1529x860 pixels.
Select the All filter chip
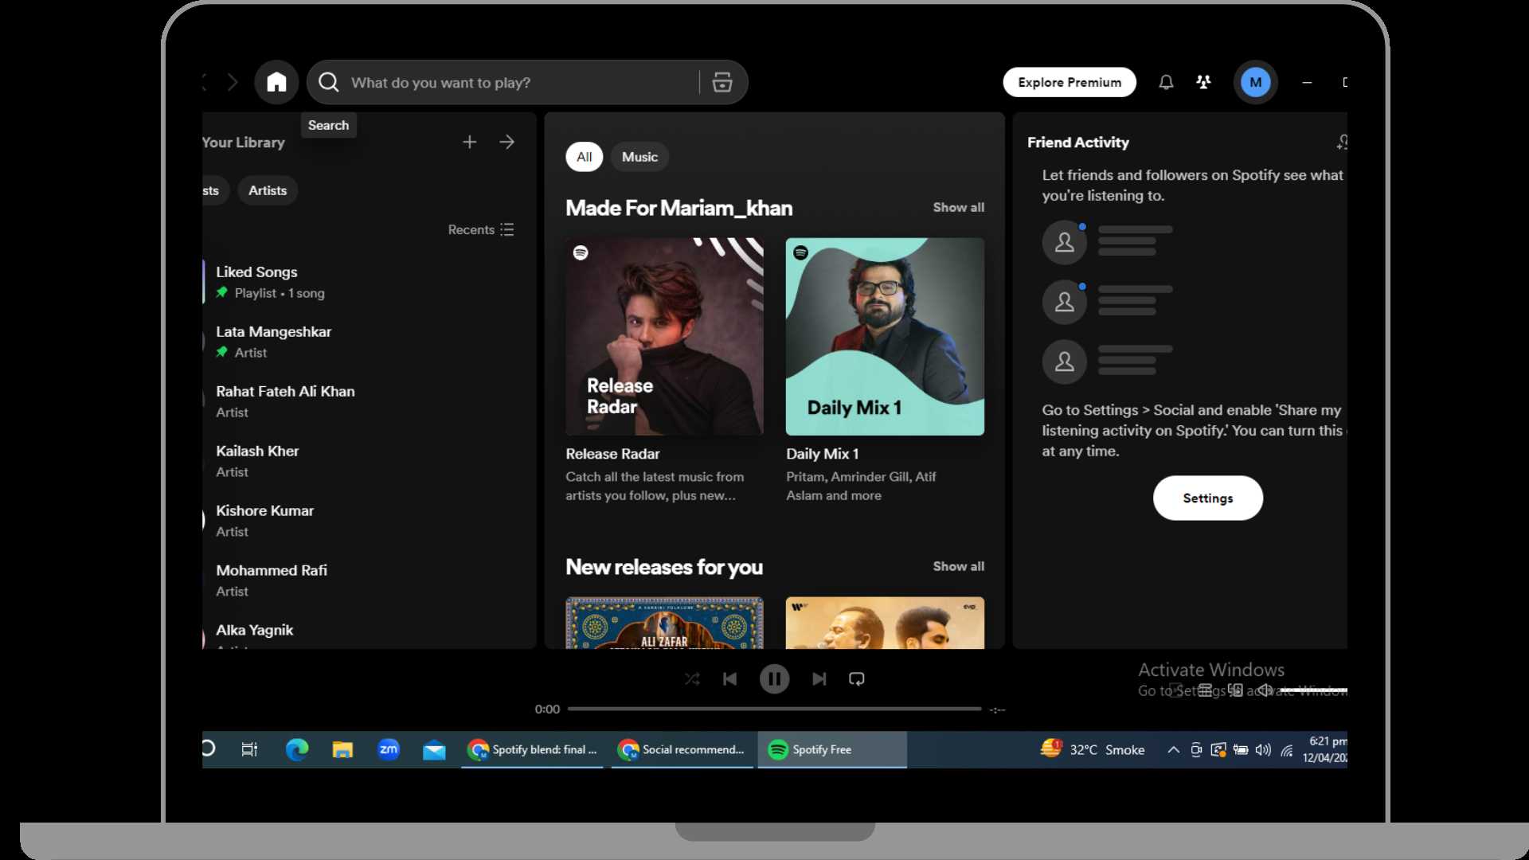pyautogui.click(x=585, y=157)
